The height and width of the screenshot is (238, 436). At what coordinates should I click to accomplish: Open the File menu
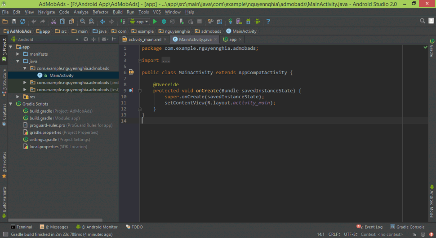pos(5,12)
